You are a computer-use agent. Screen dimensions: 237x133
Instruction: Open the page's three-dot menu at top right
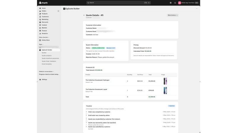tap(196, 9)
